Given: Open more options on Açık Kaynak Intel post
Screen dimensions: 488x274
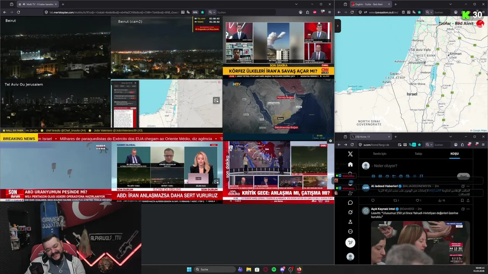Looking at the screenshot, I should (x=468, y=209).
